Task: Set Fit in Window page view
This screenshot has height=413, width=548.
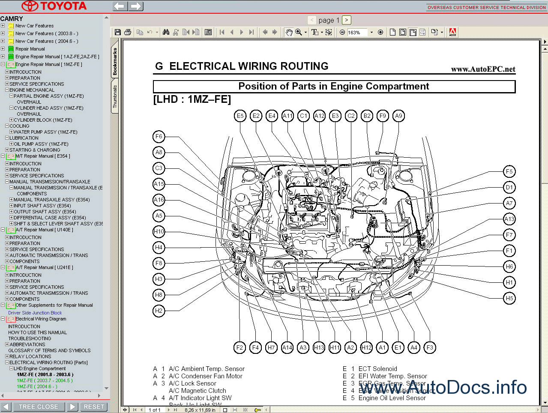Action: pyautogui.click(x=403, y=32)
